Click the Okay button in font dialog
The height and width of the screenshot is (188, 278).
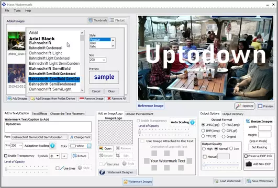112,91
